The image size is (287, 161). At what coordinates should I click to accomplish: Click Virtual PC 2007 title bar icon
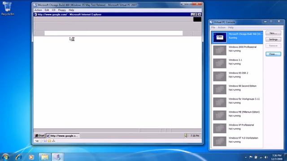[x=35, y=5]
